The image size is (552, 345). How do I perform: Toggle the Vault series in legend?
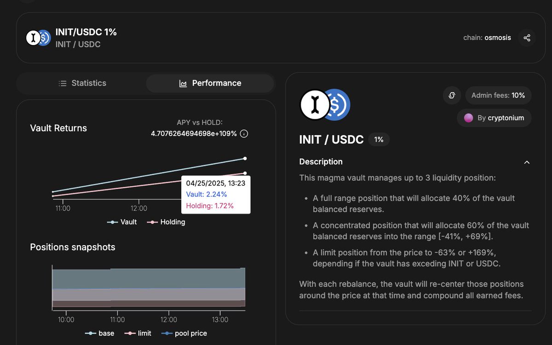122,222
